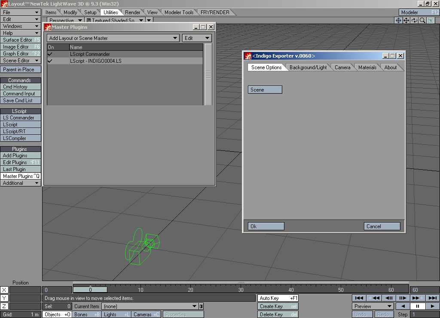Jump to the first frame
Viewport: 440px width, 318px height.
(359, 298)
